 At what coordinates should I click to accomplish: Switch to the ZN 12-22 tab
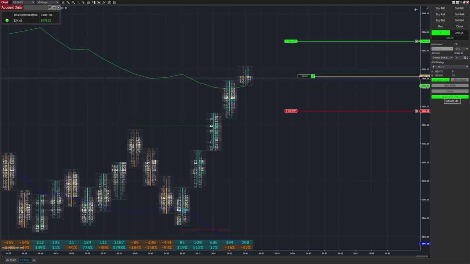(11, 260)
